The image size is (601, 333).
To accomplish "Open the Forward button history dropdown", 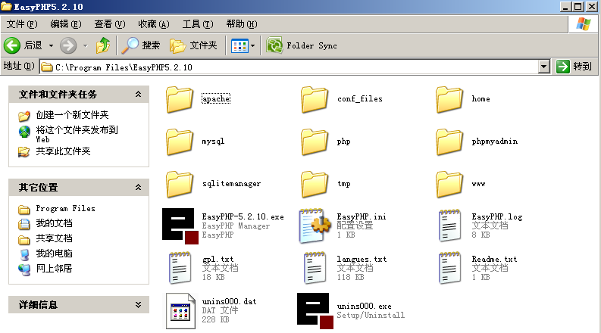I will (86, 46).
